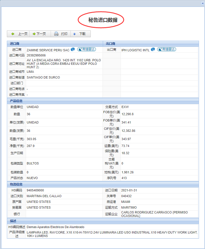This screenshot has width=205, height=249.
Task: Click globe icon beside ZAMINE SERVICE PERU SAC
Action: (73, 50)
